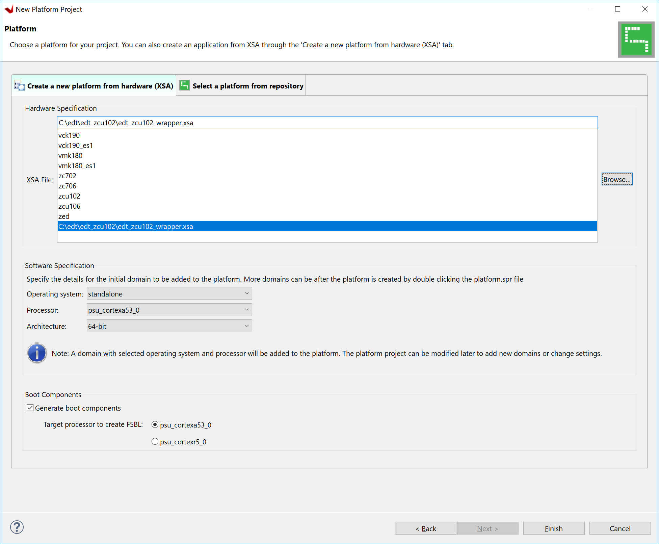Click the Vitis logo in title bar
Screen dimensions: 659x544
[x=9, y=9]
